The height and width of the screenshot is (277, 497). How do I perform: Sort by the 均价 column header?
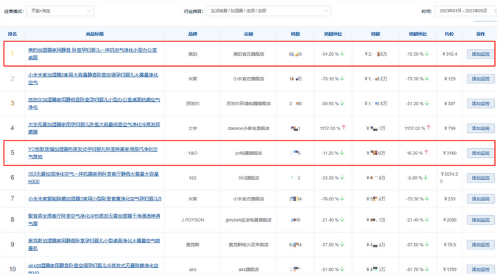[x=449, y=34]
